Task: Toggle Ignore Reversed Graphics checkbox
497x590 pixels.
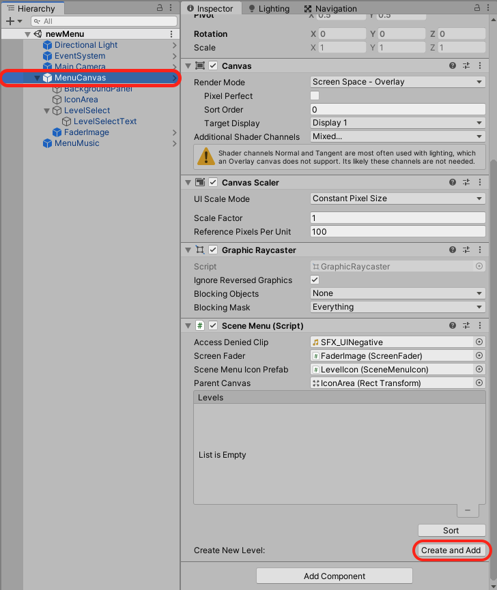Action: [315, 280]
